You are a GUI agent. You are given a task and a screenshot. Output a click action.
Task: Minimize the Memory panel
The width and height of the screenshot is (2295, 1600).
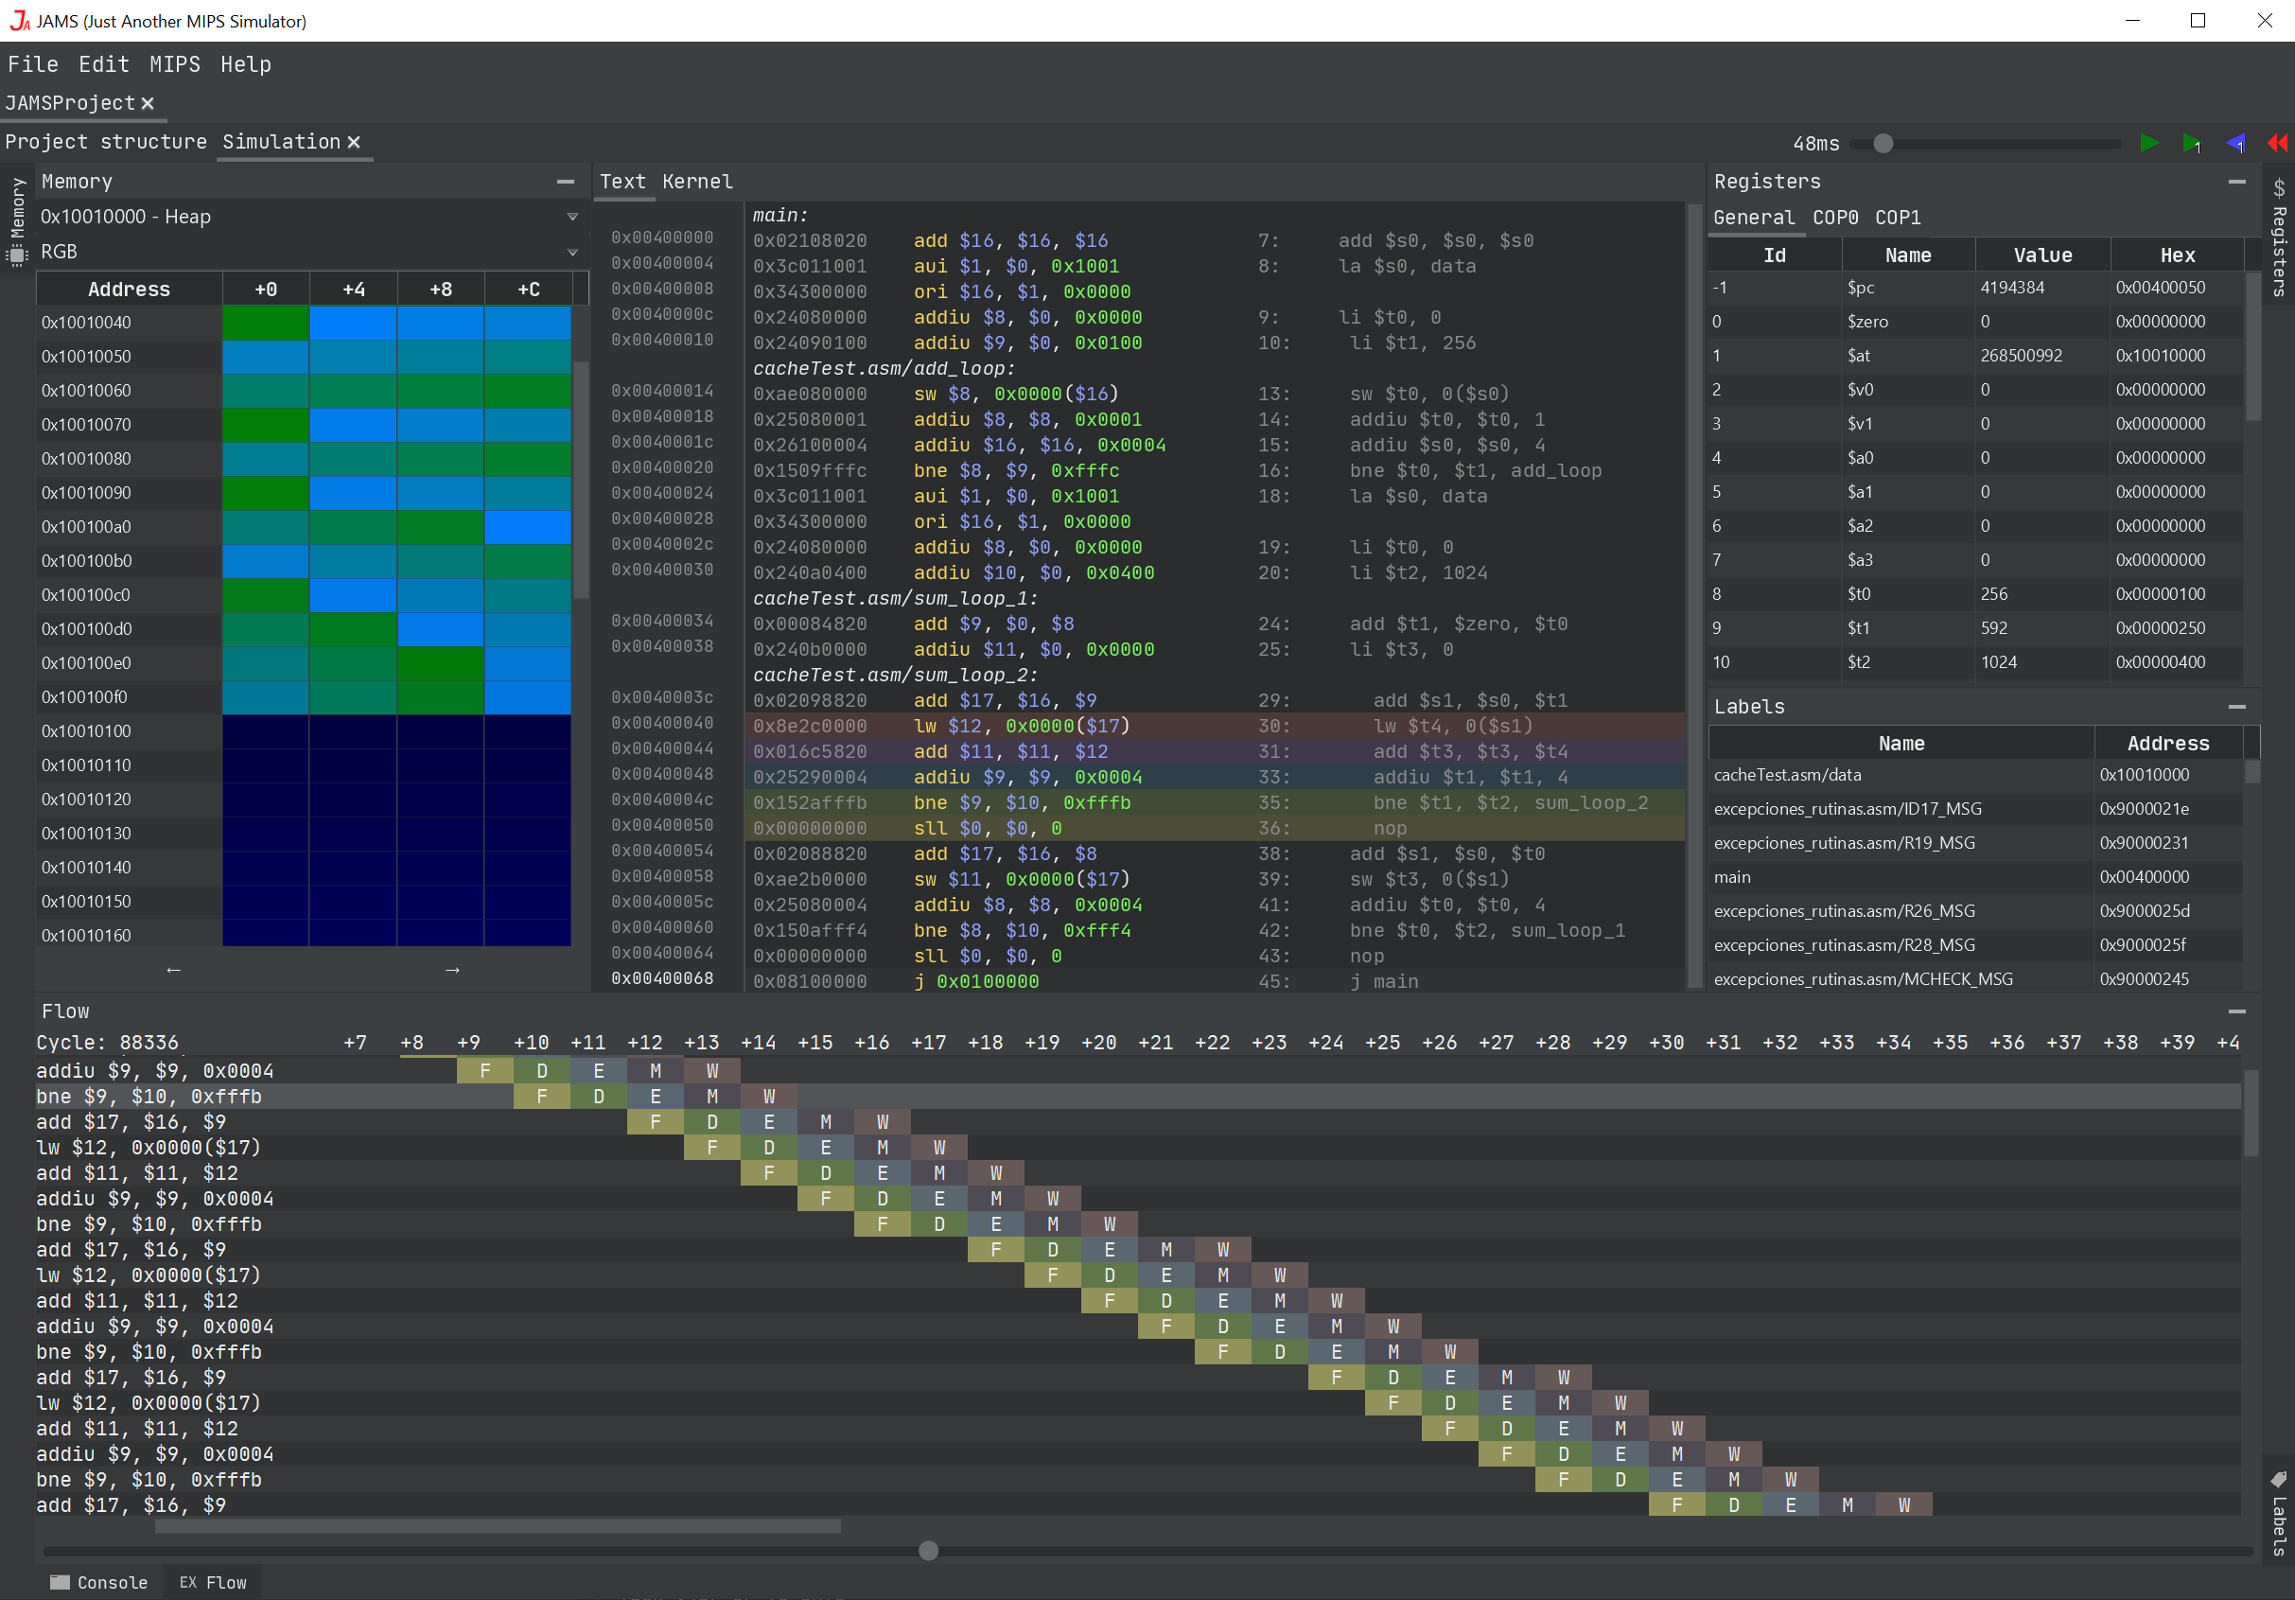coord(565,182)
